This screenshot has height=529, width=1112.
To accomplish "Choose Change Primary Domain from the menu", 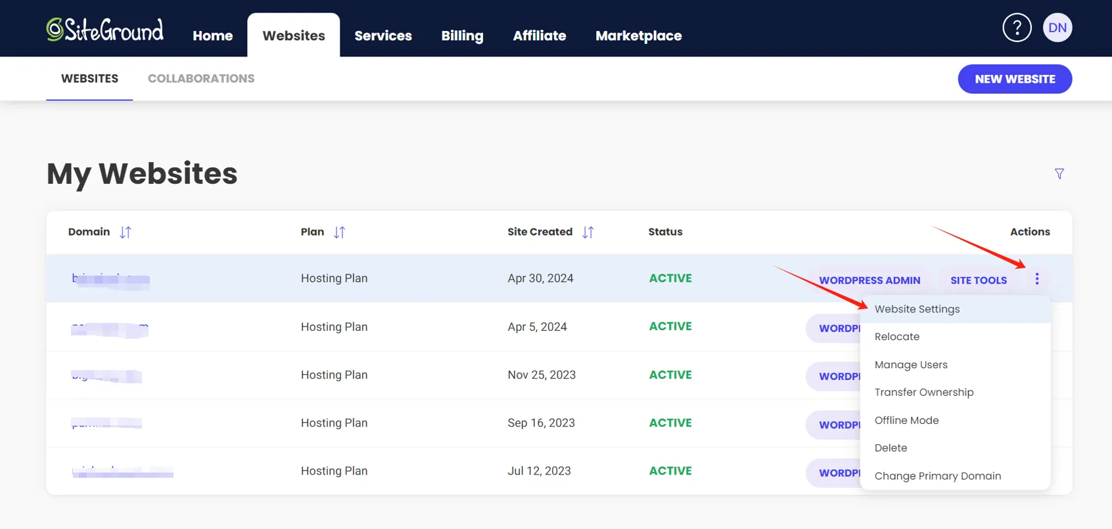I will [955, 476].
